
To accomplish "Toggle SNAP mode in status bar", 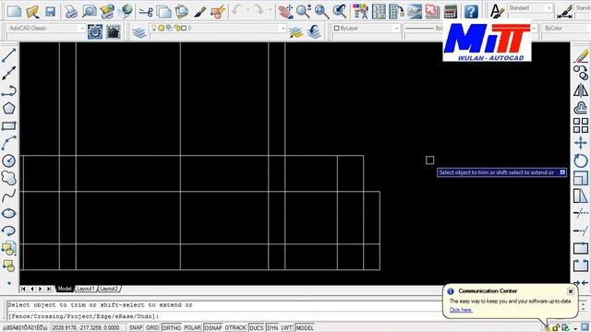I will (x=136, y=328).
